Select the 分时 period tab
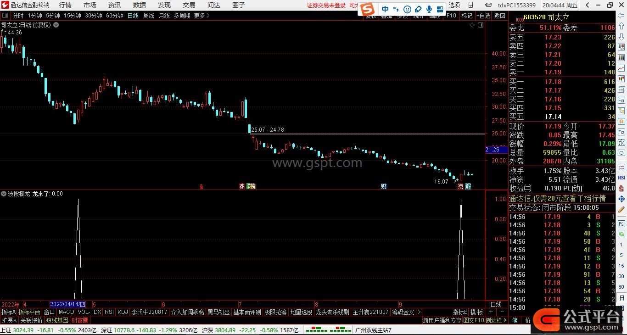Viewport: 627px width, 335px height. (x=18, y=16)
